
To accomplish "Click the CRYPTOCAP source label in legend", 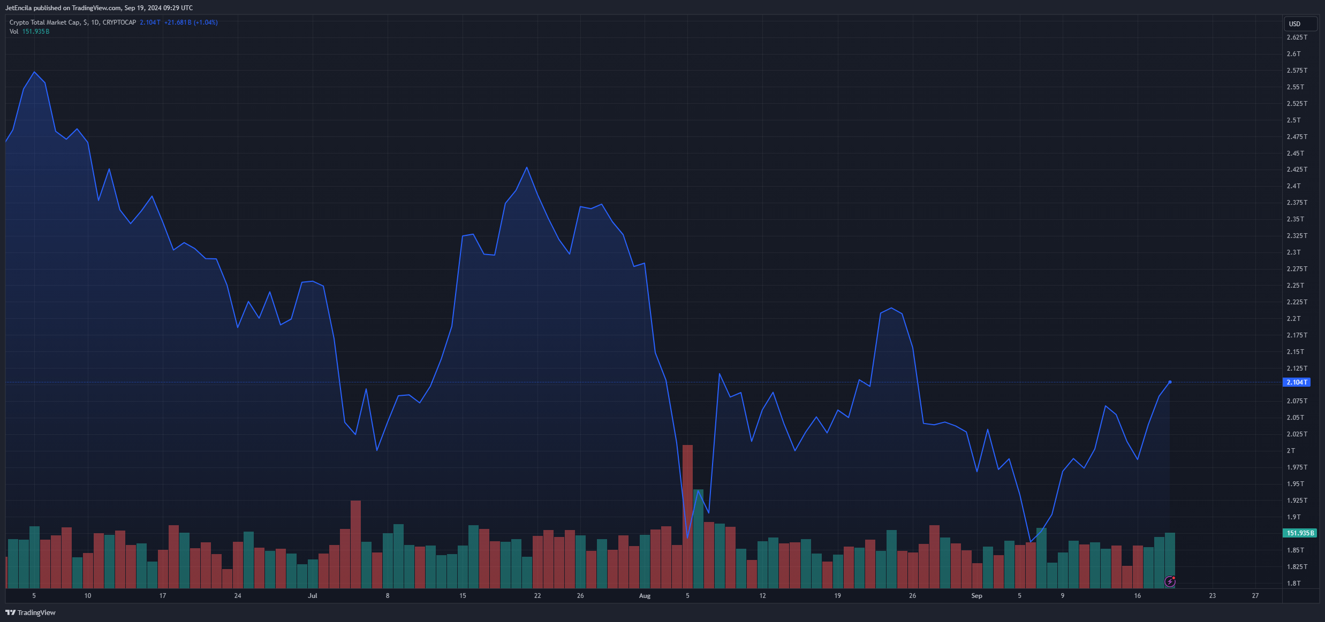I will (119, 22).
